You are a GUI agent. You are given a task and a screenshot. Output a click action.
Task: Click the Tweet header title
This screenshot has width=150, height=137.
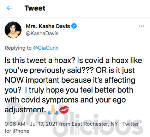[x=35, y=8]
